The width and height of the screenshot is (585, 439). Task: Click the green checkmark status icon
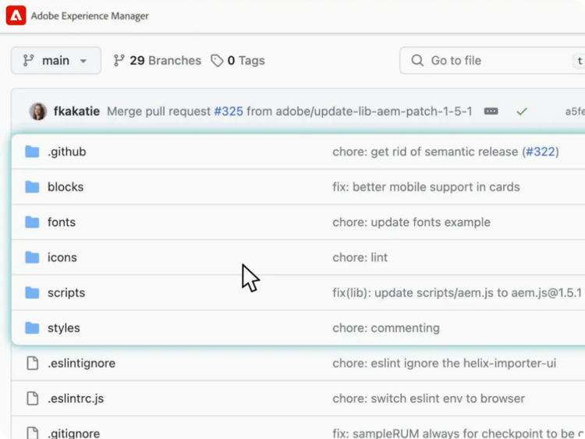click(x=522, y=112)
